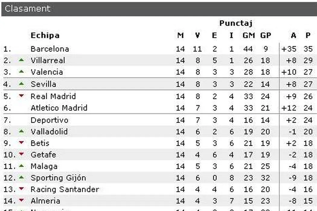Open the Atletico Madrid team link
This screenshot has width=317, height=211.
point(59,108)
